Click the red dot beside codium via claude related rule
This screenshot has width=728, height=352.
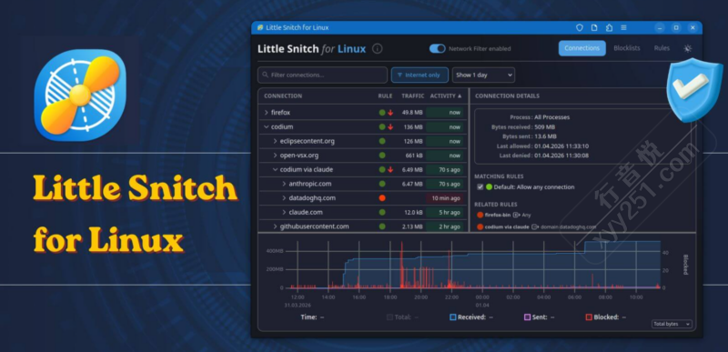[480, 226]
